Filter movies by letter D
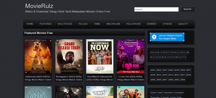This screenshot has width=216, height=98. [164, 53]
